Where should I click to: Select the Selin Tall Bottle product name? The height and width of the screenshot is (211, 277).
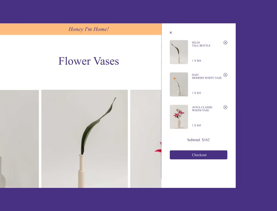tap(201, 44)
